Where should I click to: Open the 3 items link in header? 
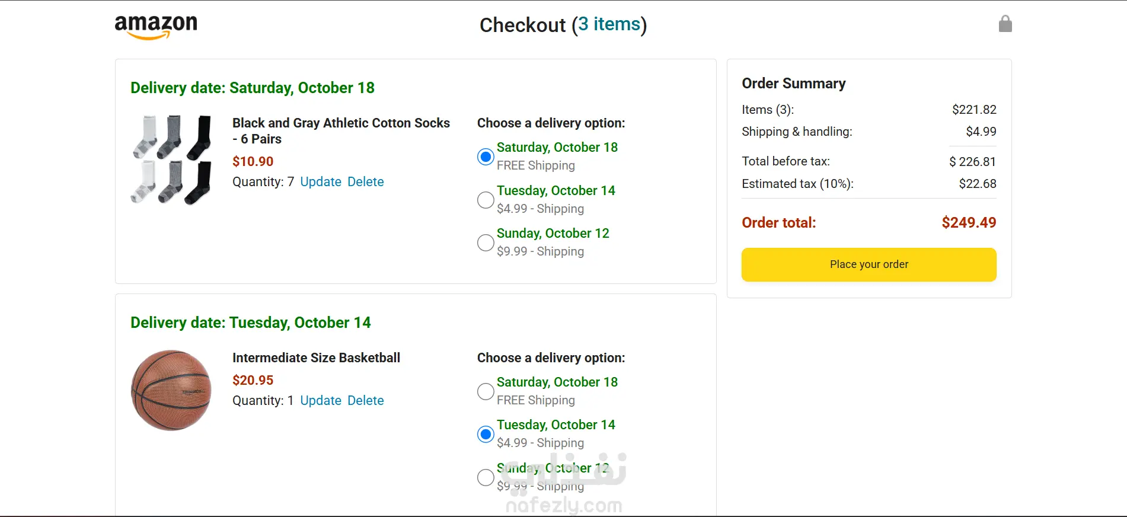(609, 24)
